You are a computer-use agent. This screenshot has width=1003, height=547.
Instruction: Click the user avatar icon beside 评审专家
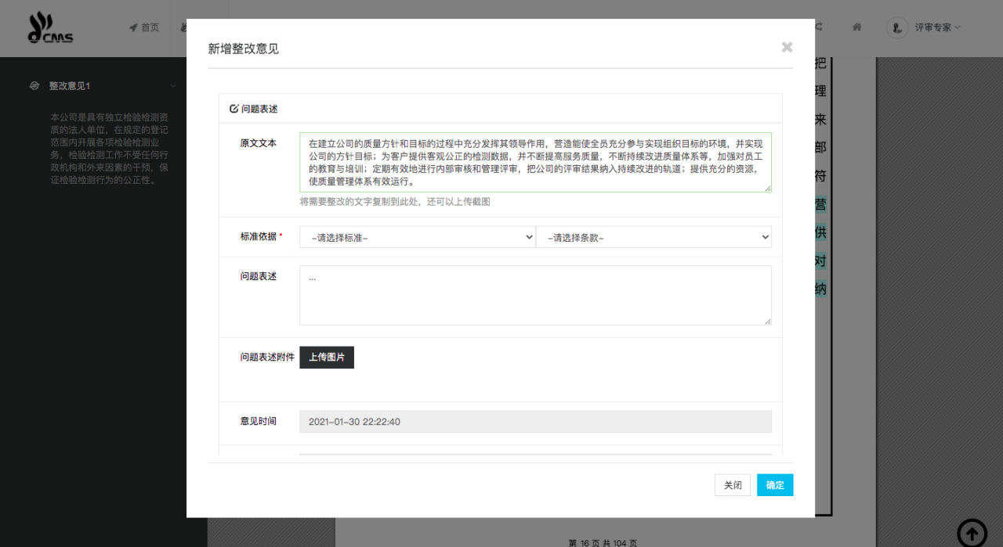pyautogui.click(x=897, y=27)
